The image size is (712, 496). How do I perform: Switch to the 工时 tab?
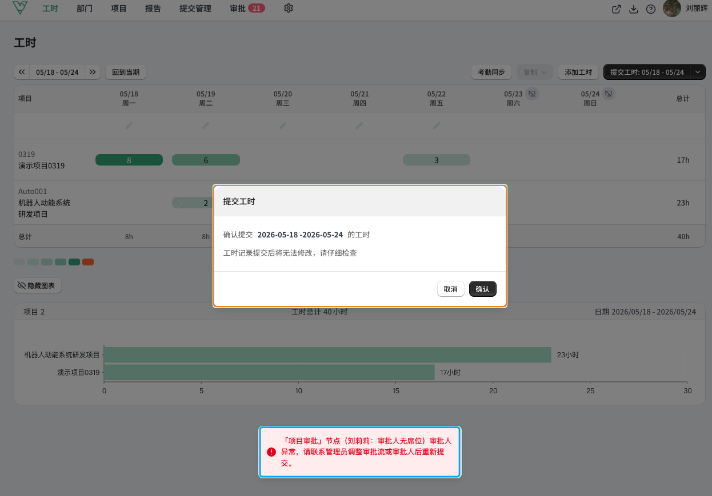pos(50,9)
